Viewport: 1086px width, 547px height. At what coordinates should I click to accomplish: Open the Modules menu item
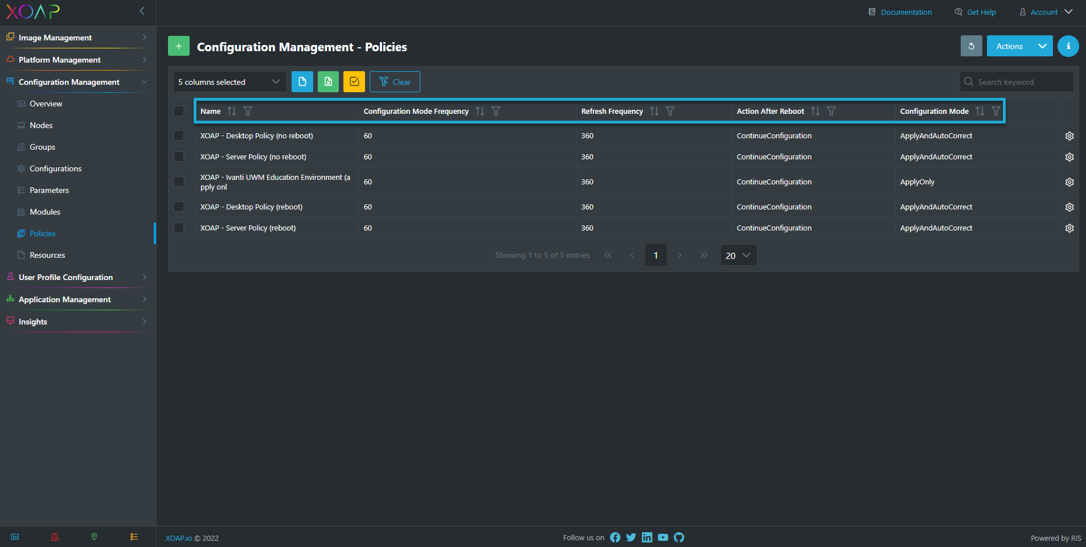[x=45, y=212]
